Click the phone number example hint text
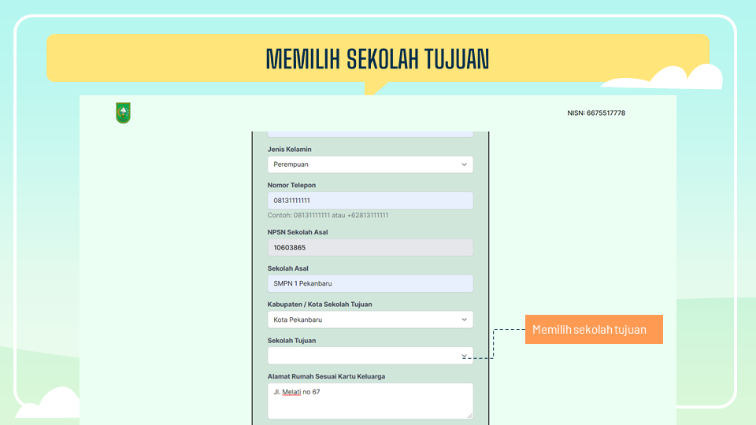756x425 pixels. 328,215
